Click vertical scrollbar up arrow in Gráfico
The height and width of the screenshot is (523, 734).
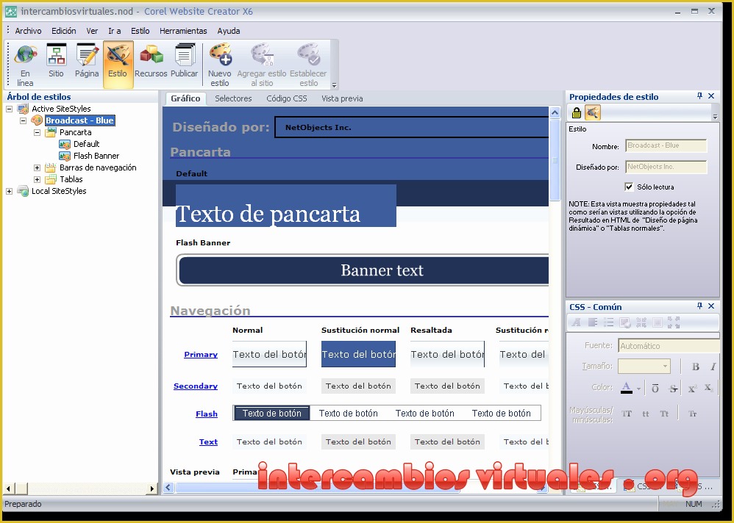(555, 112)
